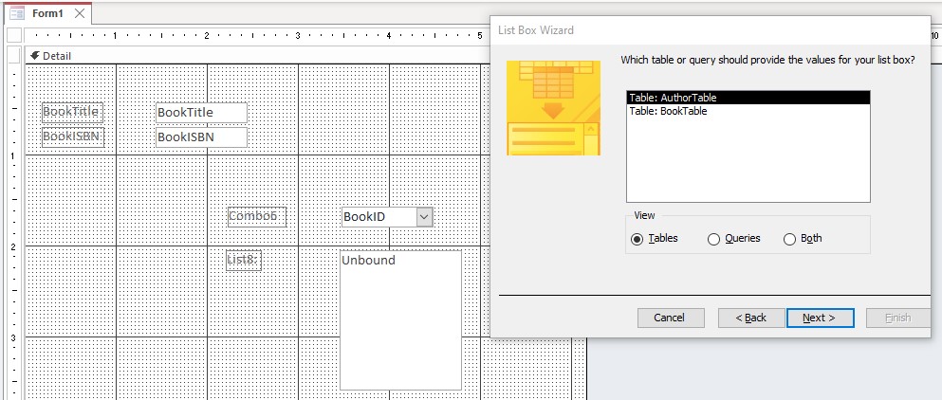Switch to the Form1 tab

pos(47,13)
